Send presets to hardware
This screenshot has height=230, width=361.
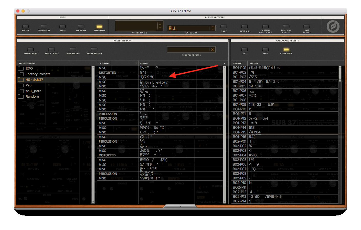point(265,50)
